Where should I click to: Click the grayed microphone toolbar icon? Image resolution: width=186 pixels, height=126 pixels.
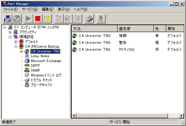pyautogui.click(x=101, y=19)
